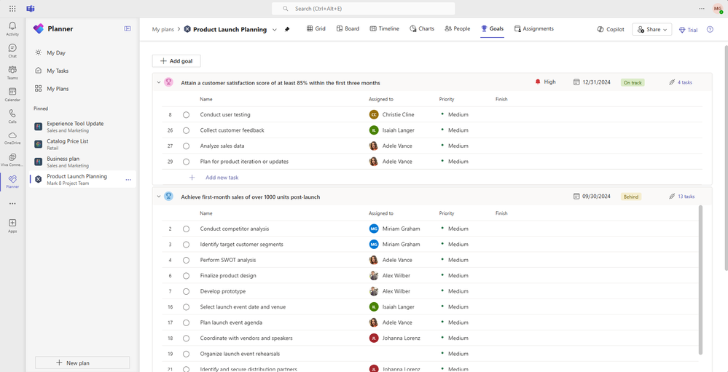Collapse the customer satisfaction goal section

coord(158,82)
